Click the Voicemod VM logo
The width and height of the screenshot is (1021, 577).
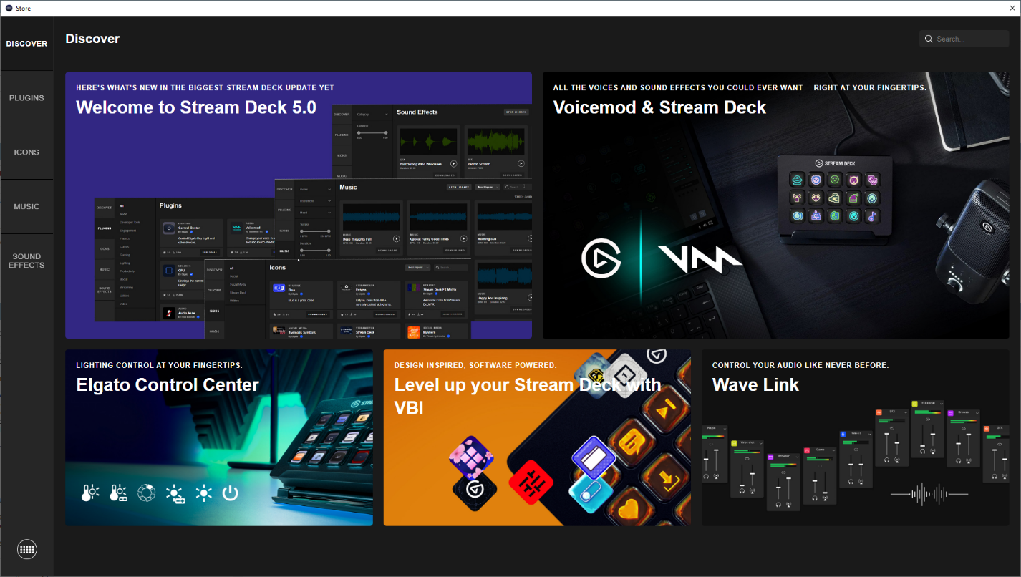700,260
